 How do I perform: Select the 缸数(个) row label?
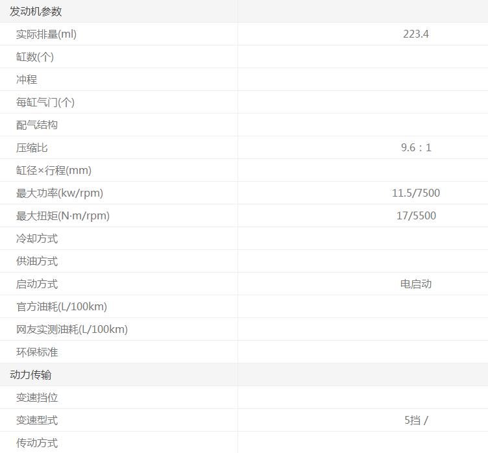coord(35,57)
